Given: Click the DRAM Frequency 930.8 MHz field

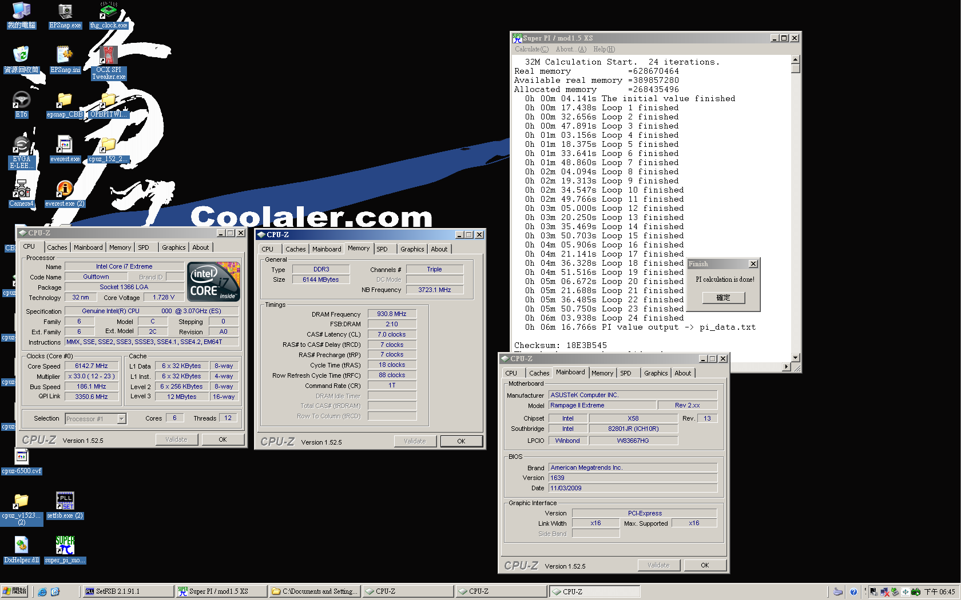Looking at the screenshot, I should click(x=392, y=314).
